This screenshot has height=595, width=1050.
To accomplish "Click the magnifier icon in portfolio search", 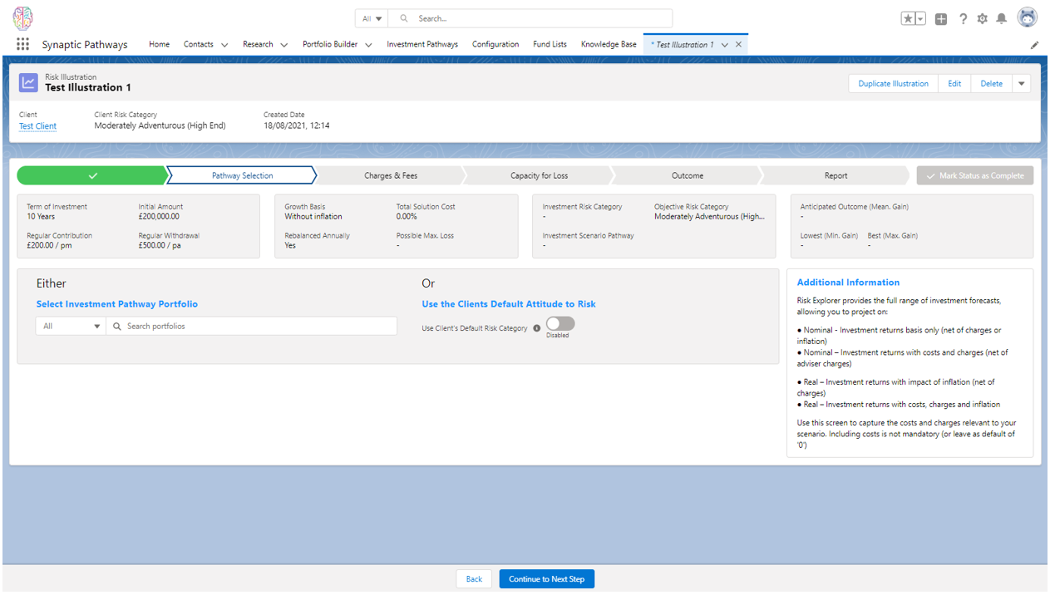I will click(117, 327).
